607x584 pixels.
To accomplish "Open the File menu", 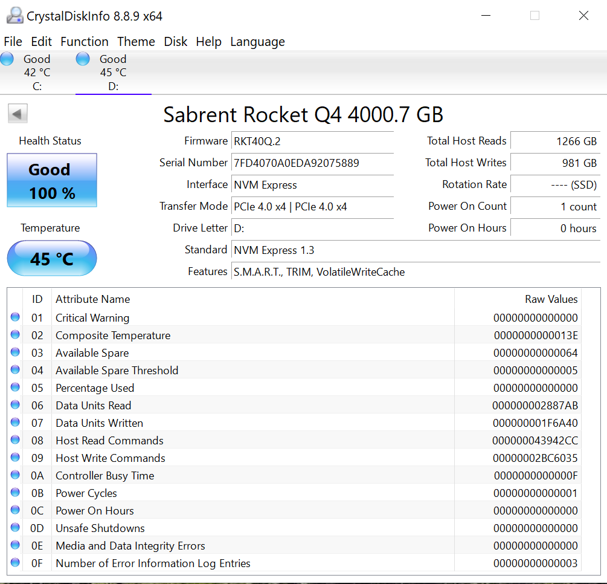I will click(13, 42).
